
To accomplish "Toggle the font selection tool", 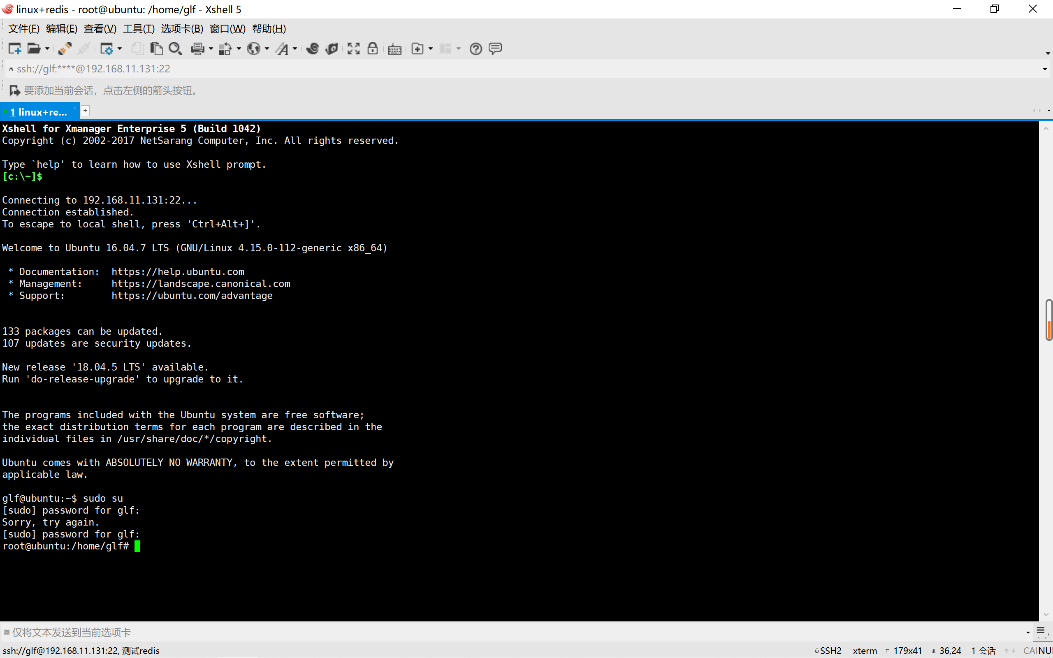I will point(283,49).
